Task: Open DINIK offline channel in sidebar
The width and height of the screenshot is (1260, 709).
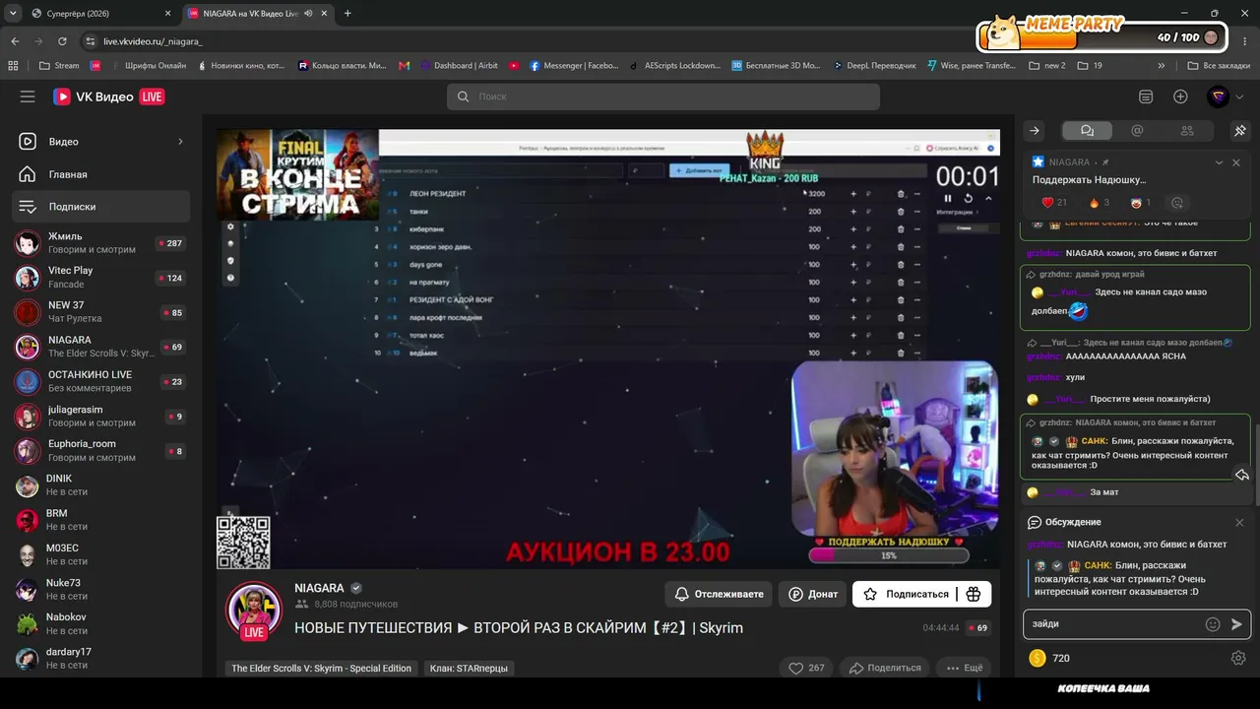Action: tap(101, 484)
